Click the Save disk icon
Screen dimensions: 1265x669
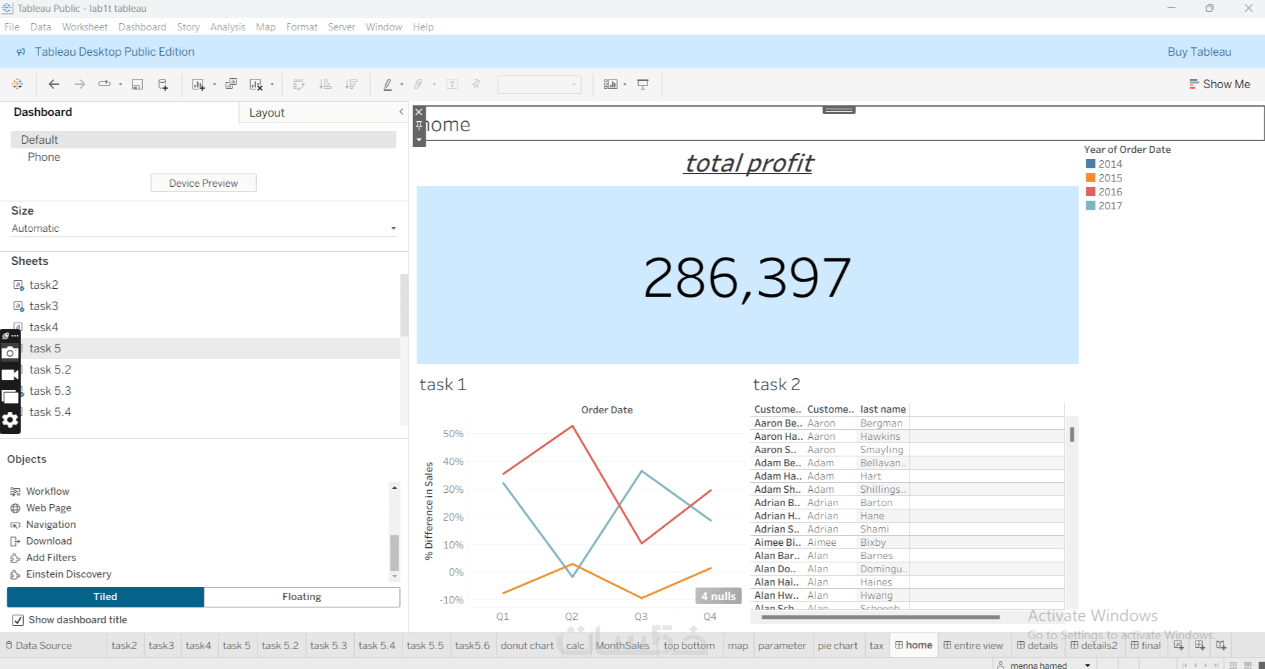[x=138, y=84]
